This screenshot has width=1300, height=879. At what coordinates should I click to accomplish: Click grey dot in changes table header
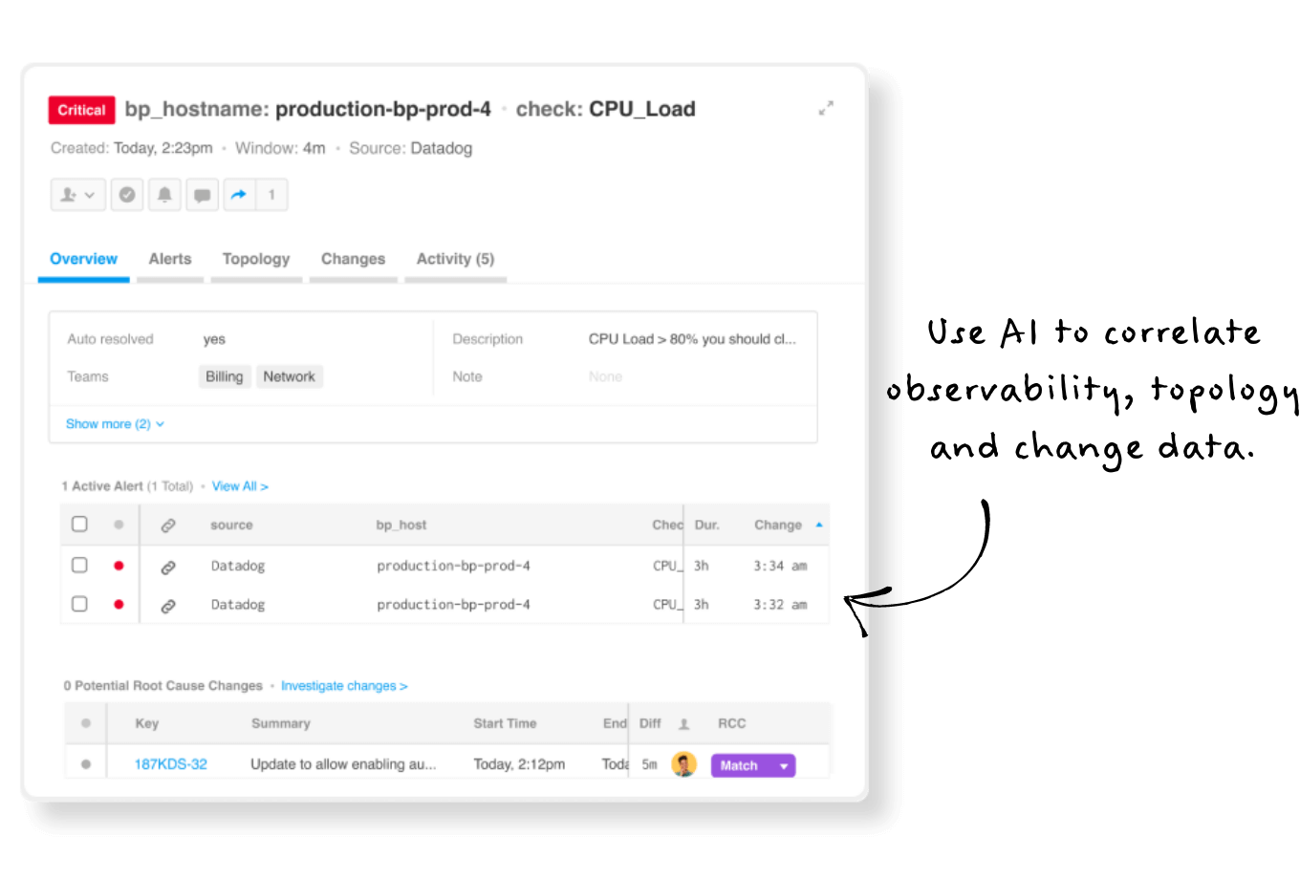point(86,723)
